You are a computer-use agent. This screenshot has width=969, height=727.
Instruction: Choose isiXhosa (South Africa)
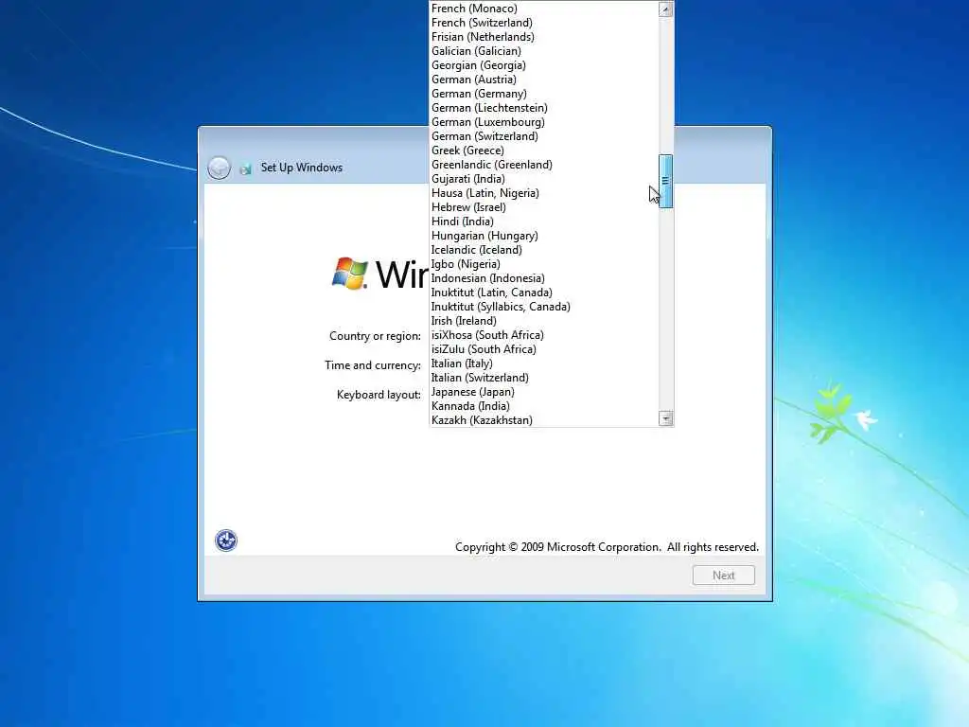(x=544, y=335)
